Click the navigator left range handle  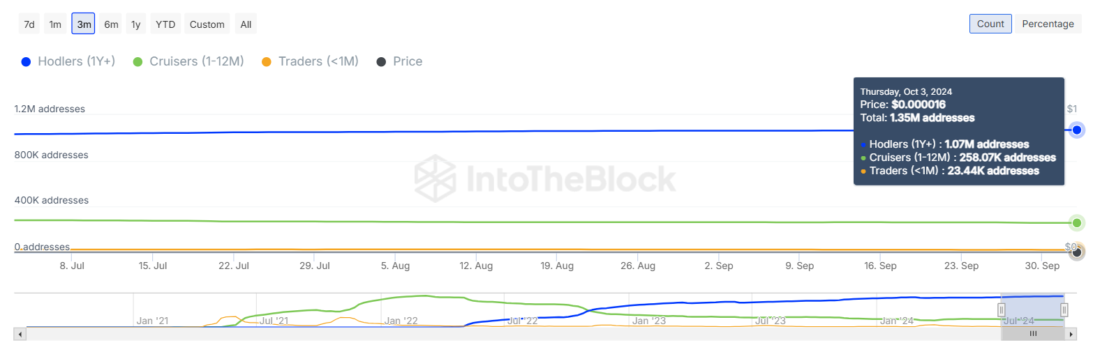click(1002, 309)
